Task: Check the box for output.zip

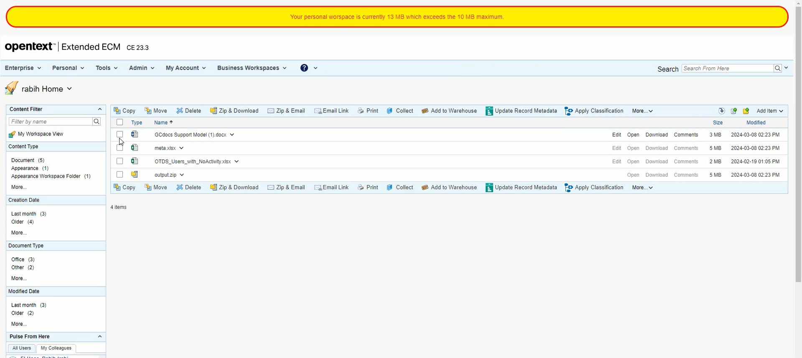Action: pyautogui.click(x=120, y=175)
